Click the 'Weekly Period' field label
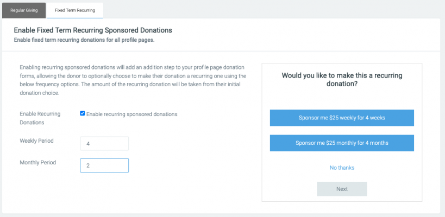Screen dimensions: 445x217 36,141
